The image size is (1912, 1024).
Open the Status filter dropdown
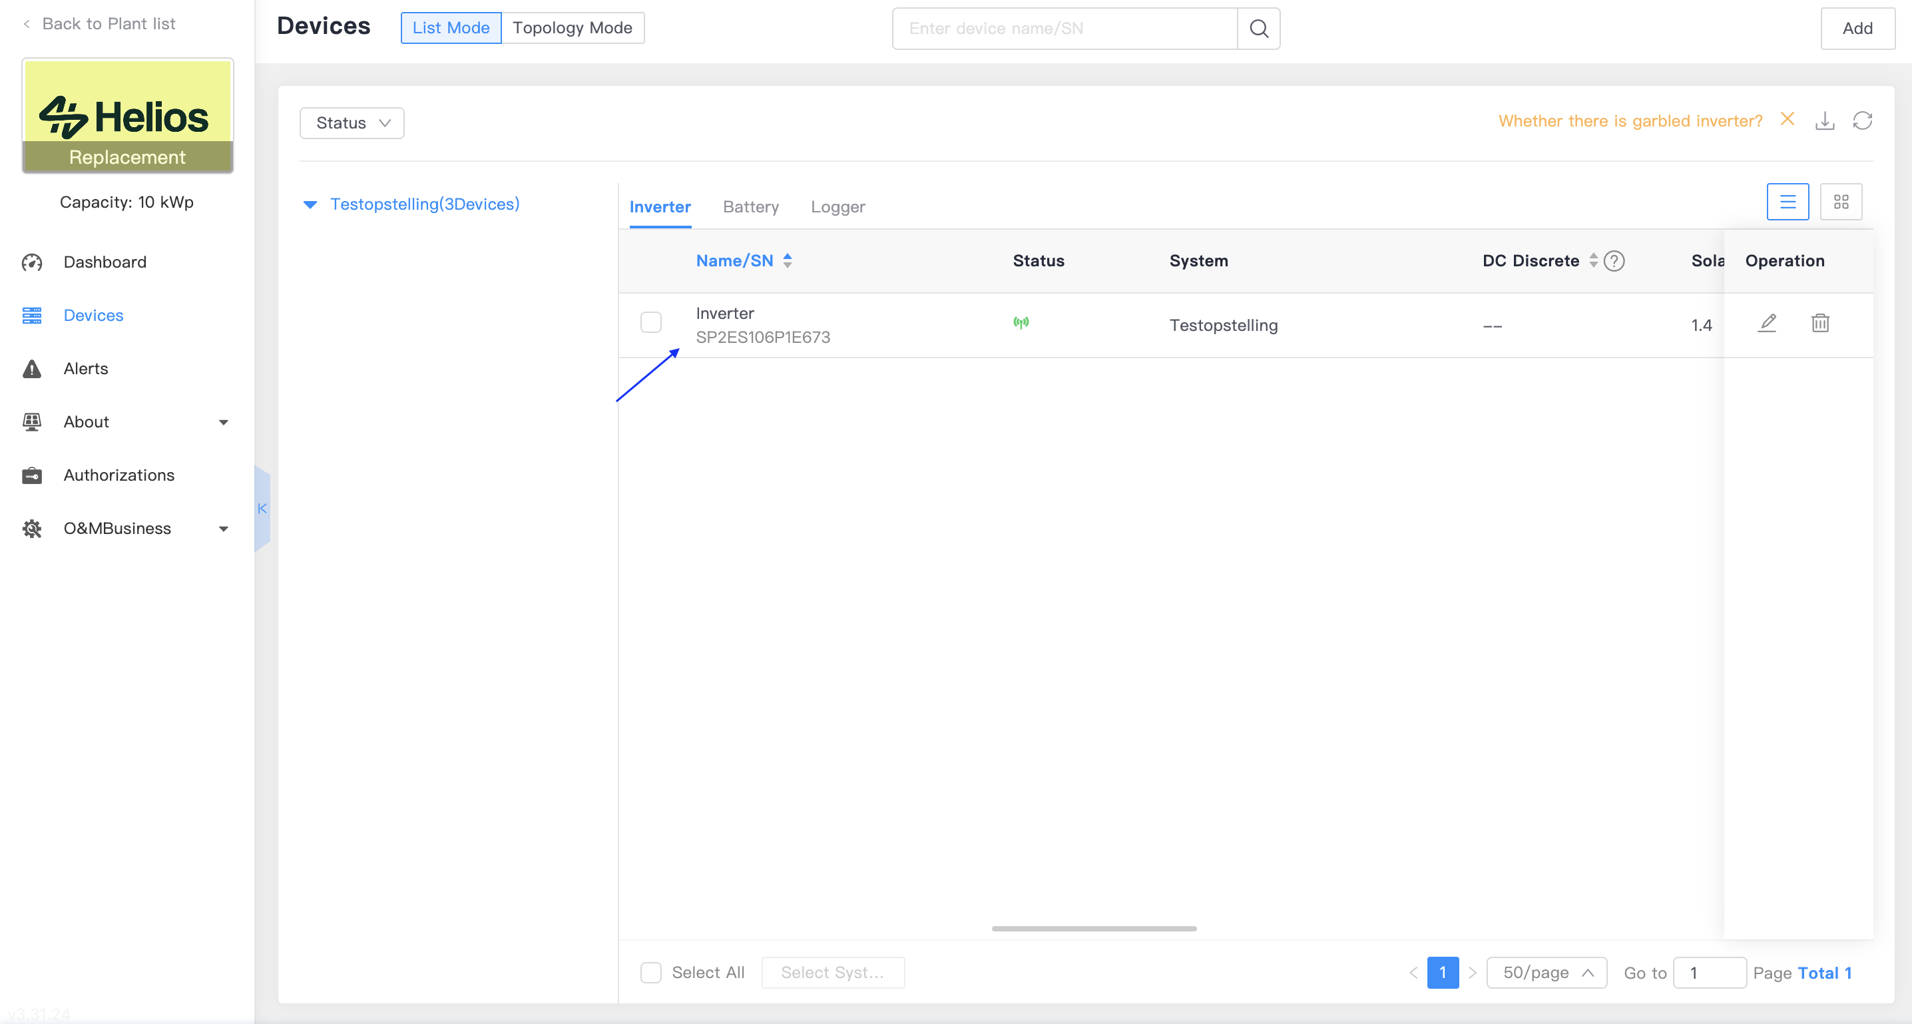(x=352, y=123)
